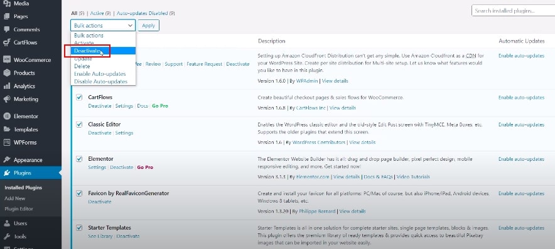The width and height of the screenshot is (555, 249).
Task: Click Deactivate under Starter Templates
Action: pyautogui.click(x=128, y=236)
